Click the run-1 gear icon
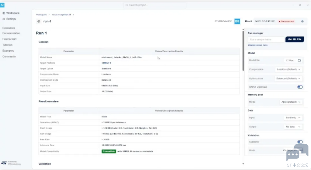311x170 pixels. pyautogui.click(x=39, y=21)
